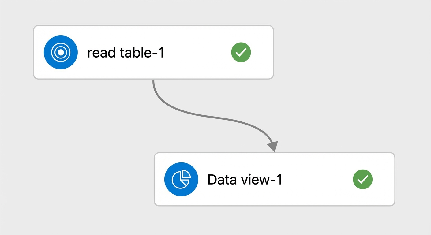Select the blue Data view chart icon
This screenshot has height=235, width=431.
[181, 179]
